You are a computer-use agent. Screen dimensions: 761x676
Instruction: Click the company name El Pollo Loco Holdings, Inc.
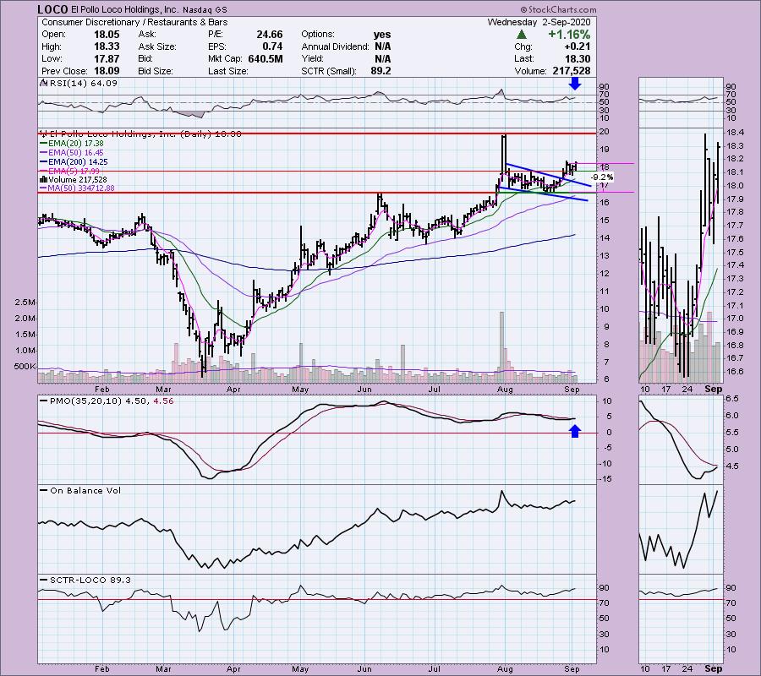[x=123, y=9]
